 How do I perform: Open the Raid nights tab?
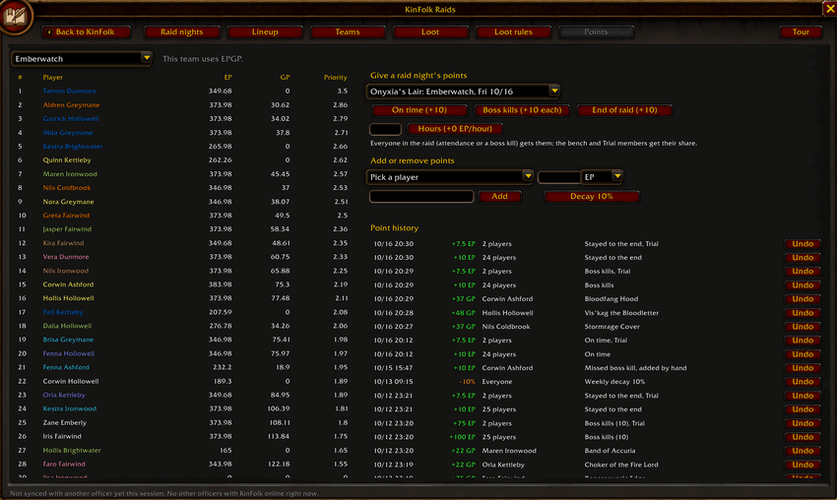(x=181, y=32)
